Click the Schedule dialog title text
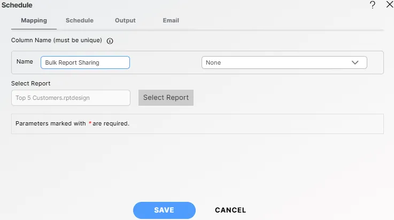 pyautogui.click(x=17, y=5)
